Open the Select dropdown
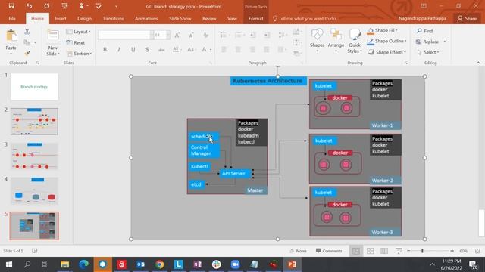Viewport: 485px width, 272px height. [x=428, y=52]
